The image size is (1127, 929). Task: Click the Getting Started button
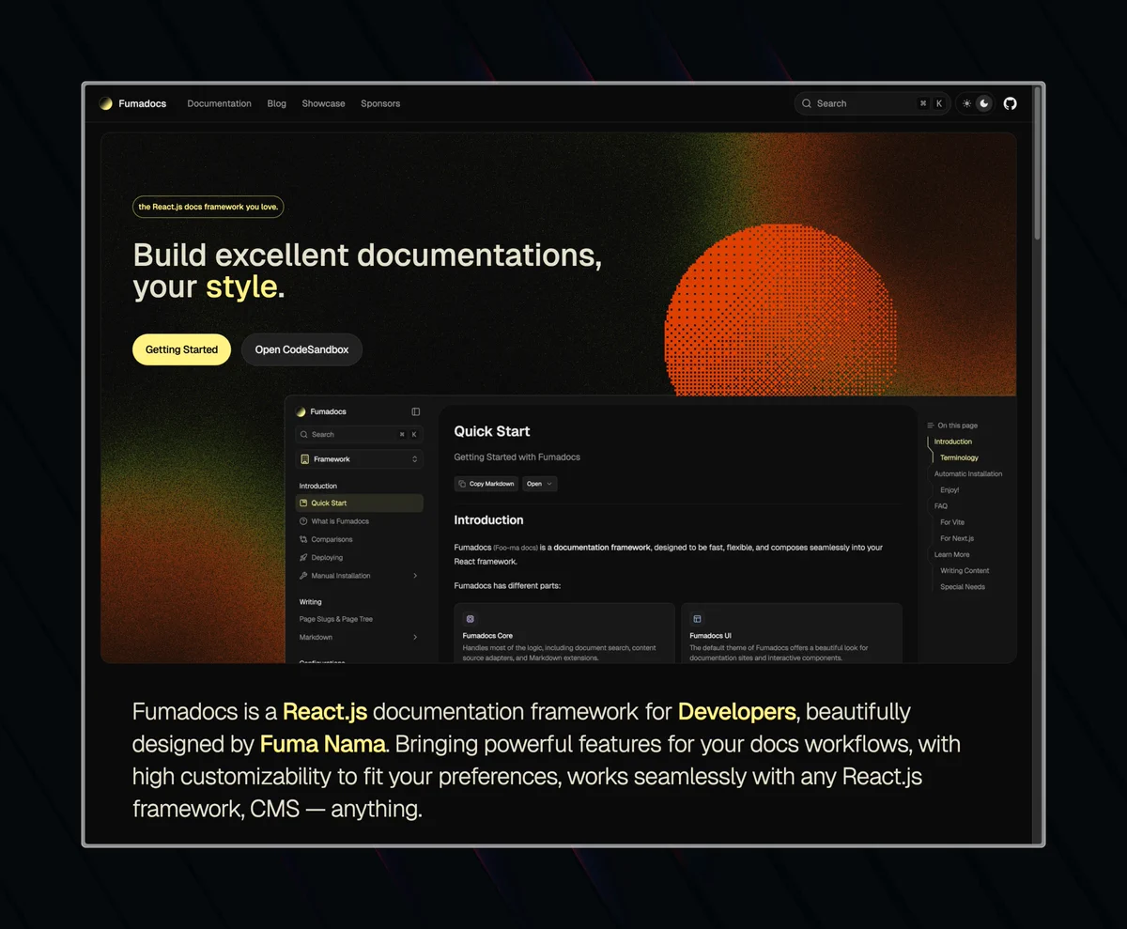pyautogui.click(x=181, y=349)
